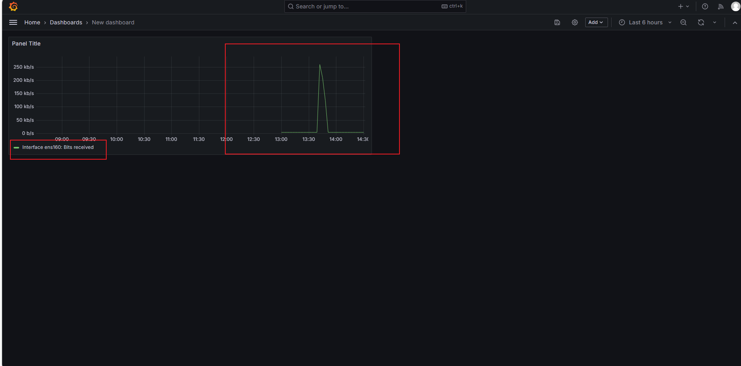741x366 pixels.
Task: Open the news RSS feed icon
Action: 721,6
